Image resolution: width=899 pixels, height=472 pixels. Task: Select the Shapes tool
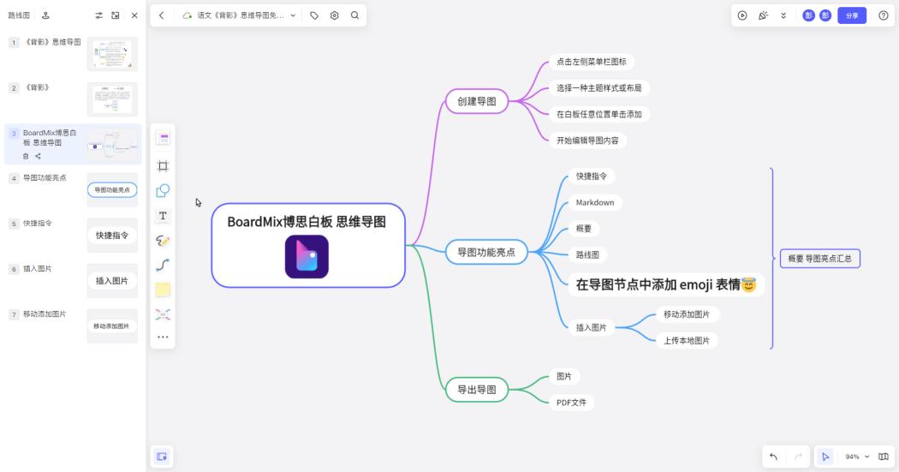coord(163,190)
